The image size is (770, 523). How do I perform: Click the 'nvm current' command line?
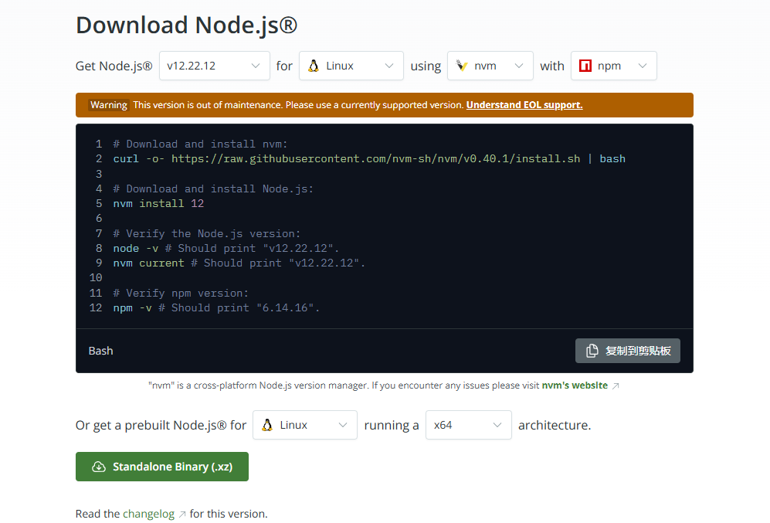pyautogui.click(x=239, y=263)
